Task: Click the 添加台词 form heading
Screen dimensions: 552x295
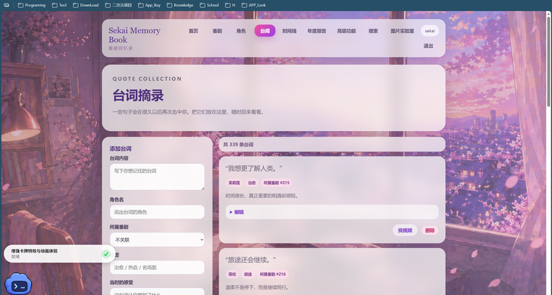Action: [120, 149]
